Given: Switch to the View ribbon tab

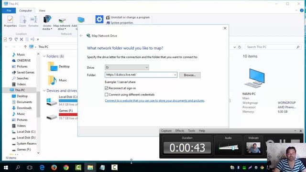Looking at the screenshot, I should [x=42, y=11].
